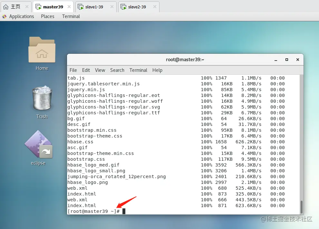Screen dimensions: 319x229
Task: Close the slave2-39 tab
Action: [x=155, y=7]
